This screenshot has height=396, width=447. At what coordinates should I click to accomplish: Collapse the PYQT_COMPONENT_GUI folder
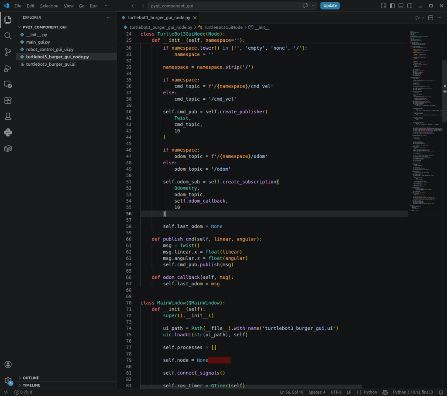[x=45, y=27]
